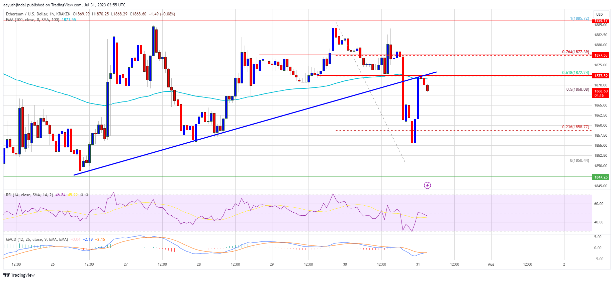Open the USD currency selector
The image size is (614, 281).
click(599, 14)
